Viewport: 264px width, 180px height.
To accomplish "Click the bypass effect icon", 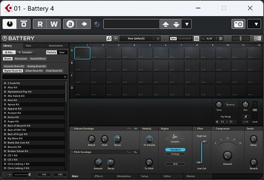I will pos(24,24).
